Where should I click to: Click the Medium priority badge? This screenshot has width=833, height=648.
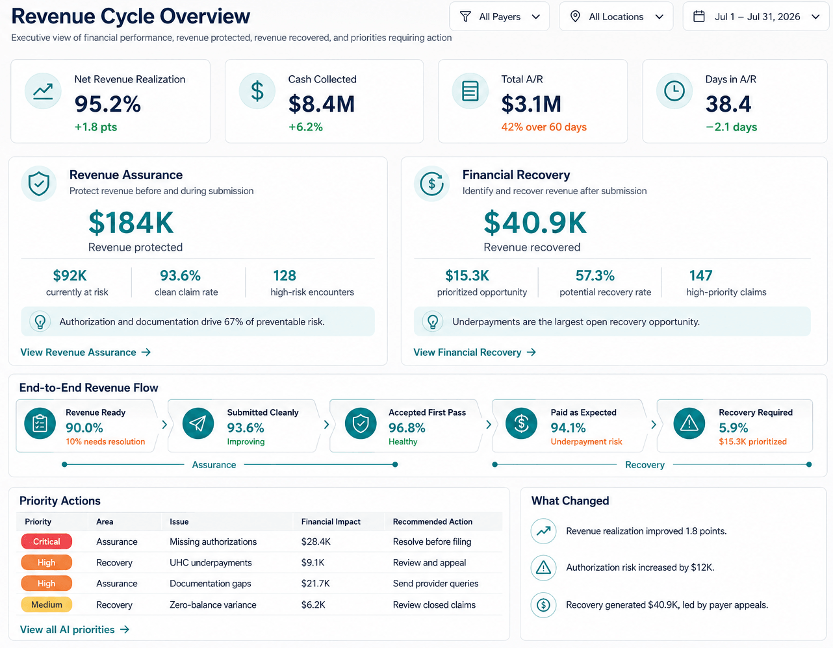47,604
